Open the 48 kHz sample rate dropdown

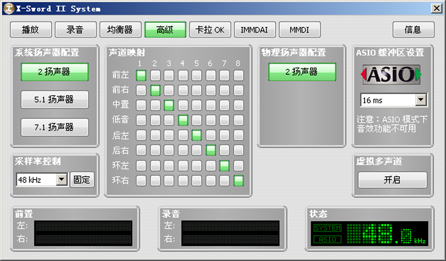click(61, 180)
